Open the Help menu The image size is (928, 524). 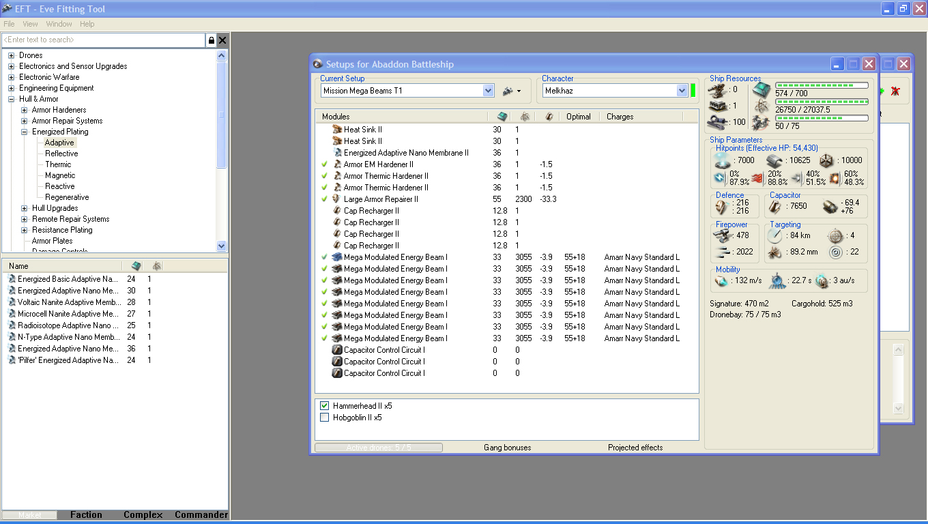coord(87,24)
